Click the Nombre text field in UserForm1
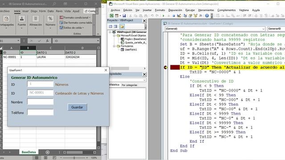Image resolution: width=285 pixels, height=160 pixels. [x=41, y=102]
